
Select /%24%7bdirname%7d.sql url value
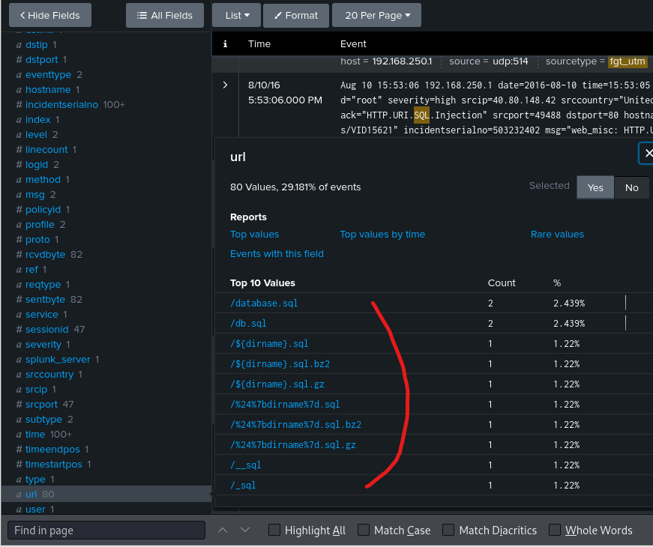[x=285, y=404]
